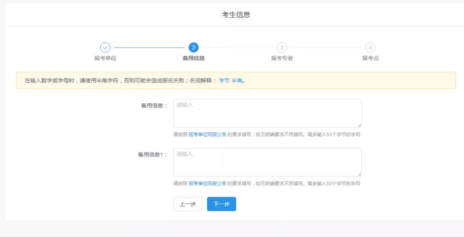
Task: Focus the 备用信息 text area
Action: (x=267, y=113)
